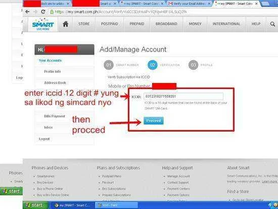The height and width of the screenshot is (209, 278).
Task: Click Add/Manage Account heading
Action: 133,50
